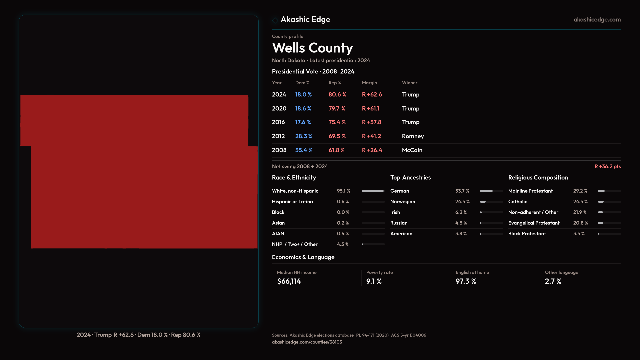This screenshot has height=360, width=640.
Task: Click the 2008 McCain winner cell
Action: click(x=412, y=150)
